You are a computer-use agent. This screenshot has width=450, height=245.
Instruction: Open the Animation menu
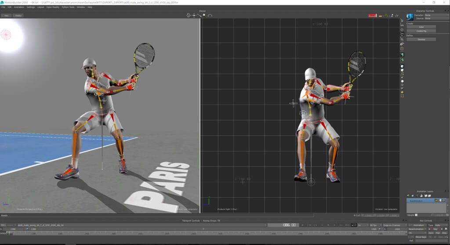(19, 7)
